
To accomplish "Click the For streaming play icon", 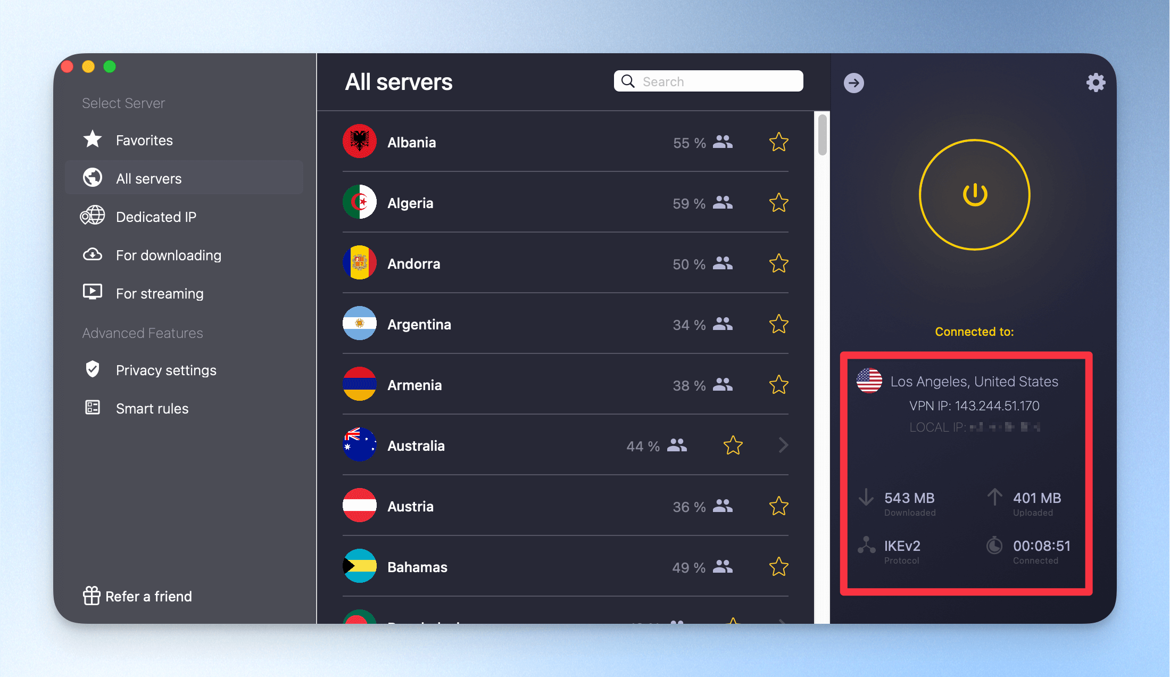I will point(93,292).
